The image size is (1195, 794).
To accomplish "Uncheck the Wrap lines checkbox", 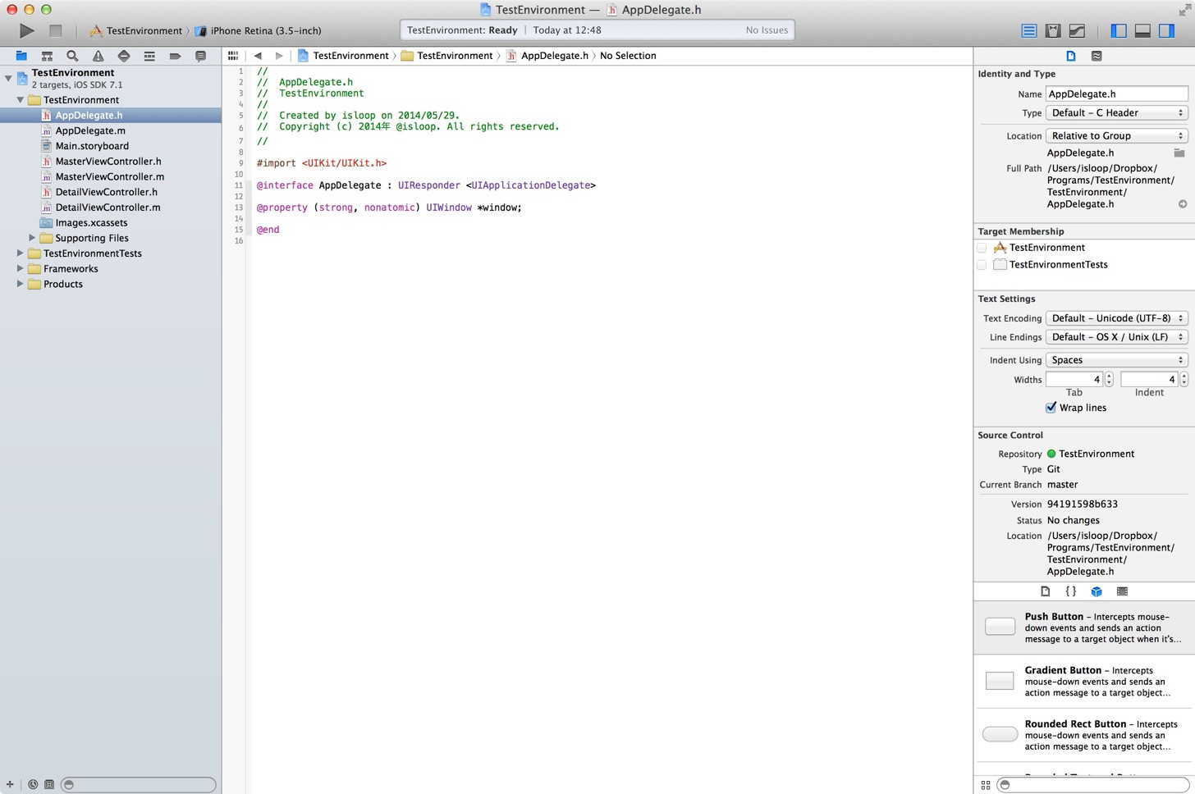I will [x=1051, y=408].
